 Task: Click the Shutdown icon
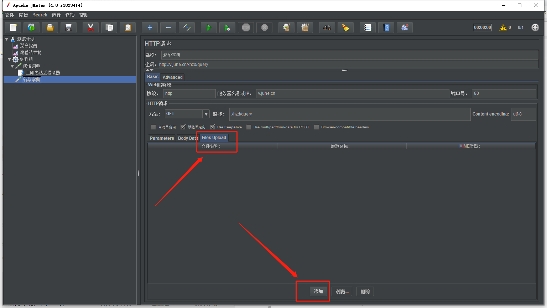coord(264,27)
